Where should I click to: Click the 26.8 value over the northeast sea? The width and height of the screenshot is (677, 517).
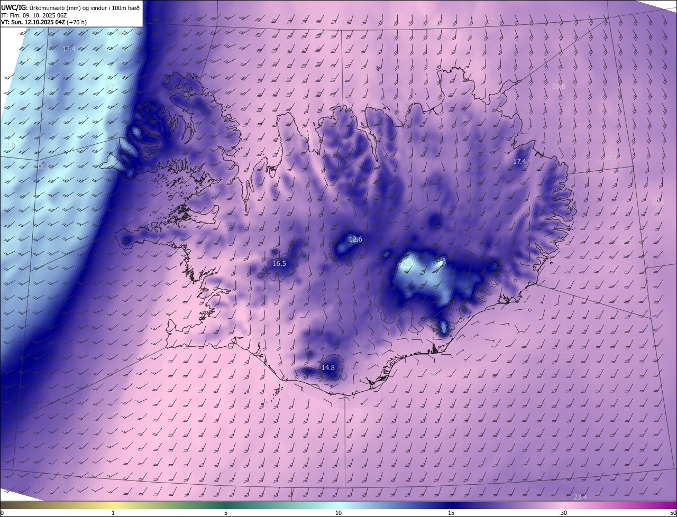coord(559,86)
